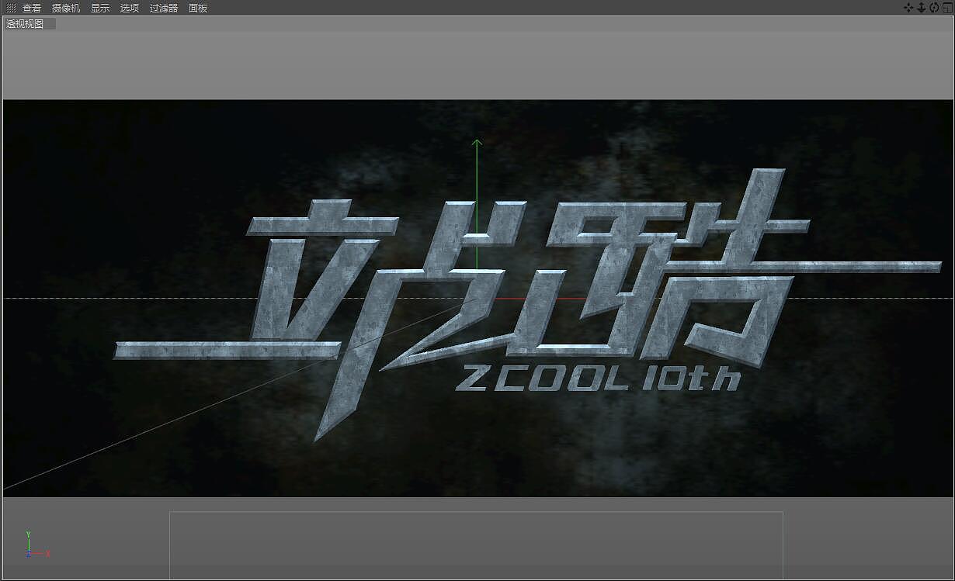Click the green Y-axis arrow handle
The image size is (955, 581).
[x=477, y=144]
